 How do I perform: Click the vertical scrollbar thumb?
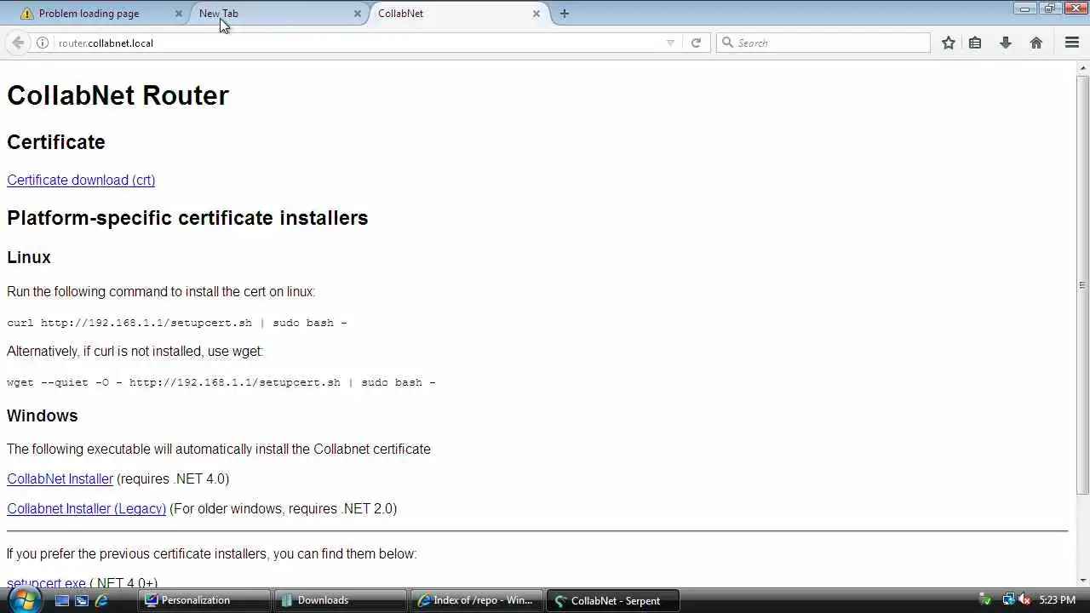1082,285
